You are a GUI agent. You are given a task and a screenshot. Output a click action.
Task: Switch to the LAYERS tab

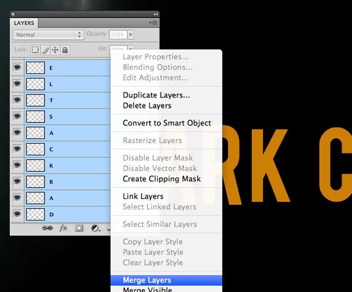[x=23, y=23]
